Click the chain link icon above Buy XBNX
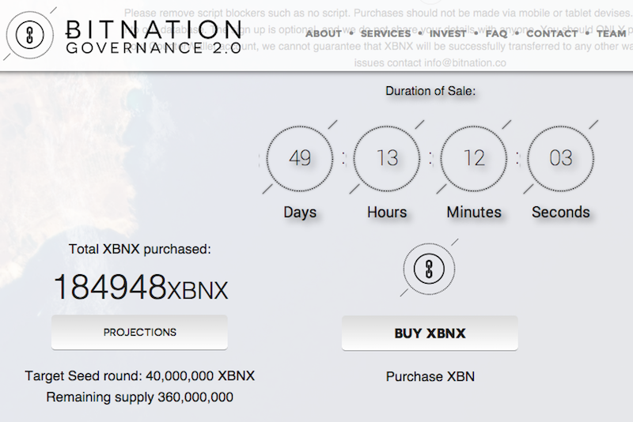 [430, 267]
